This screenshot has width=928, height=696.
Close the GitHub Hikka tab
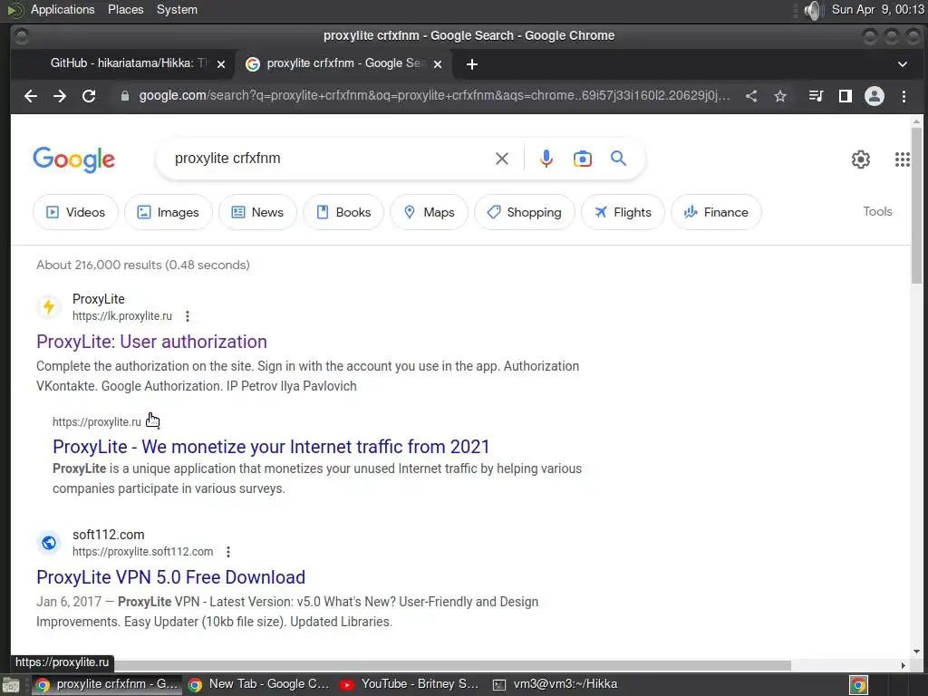click(x=221, y=64)
